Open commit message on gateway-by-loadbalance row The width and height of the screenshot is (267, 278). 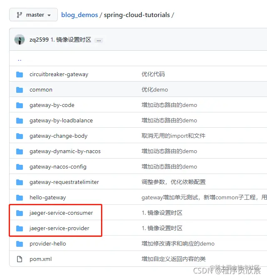[x=169, y=121]
